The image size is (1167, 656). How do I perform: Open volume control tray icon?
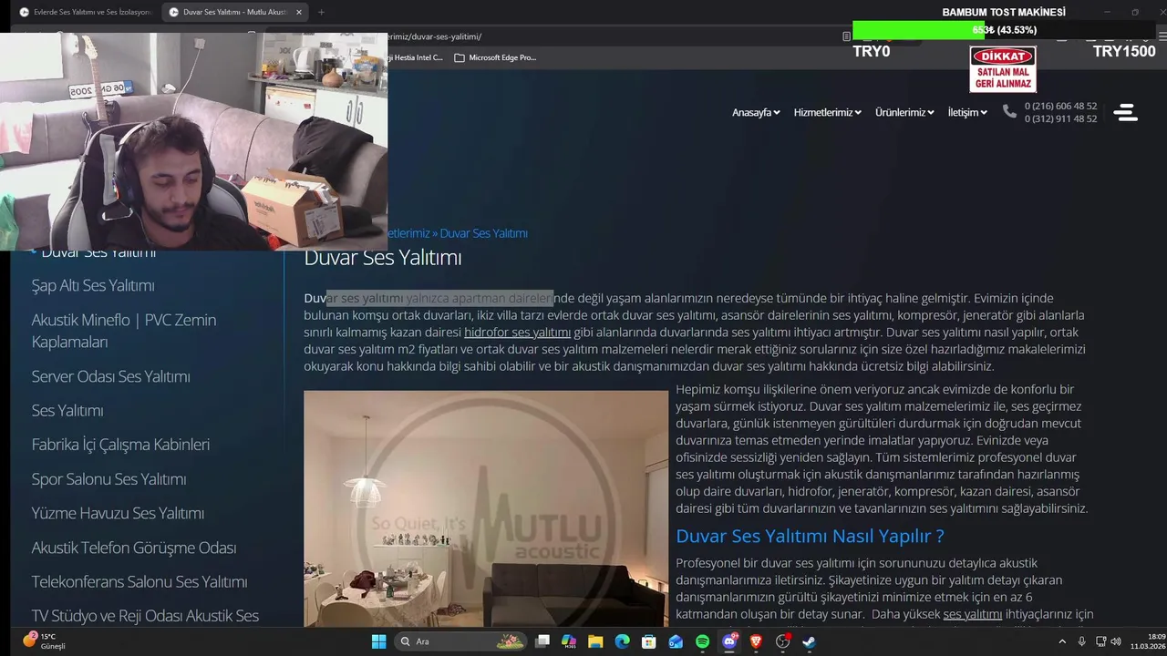tap(1115, 641)
